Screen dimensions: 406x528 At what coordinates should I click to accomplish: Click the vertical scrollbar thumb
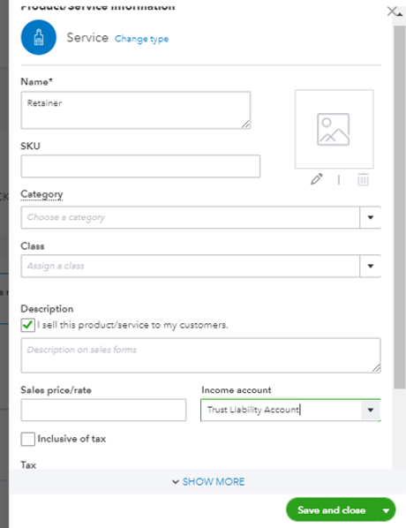(400, 207)
